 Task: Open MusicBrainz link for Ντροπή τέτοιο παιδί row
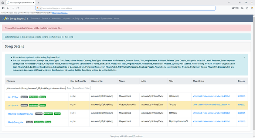pos(212,121)
